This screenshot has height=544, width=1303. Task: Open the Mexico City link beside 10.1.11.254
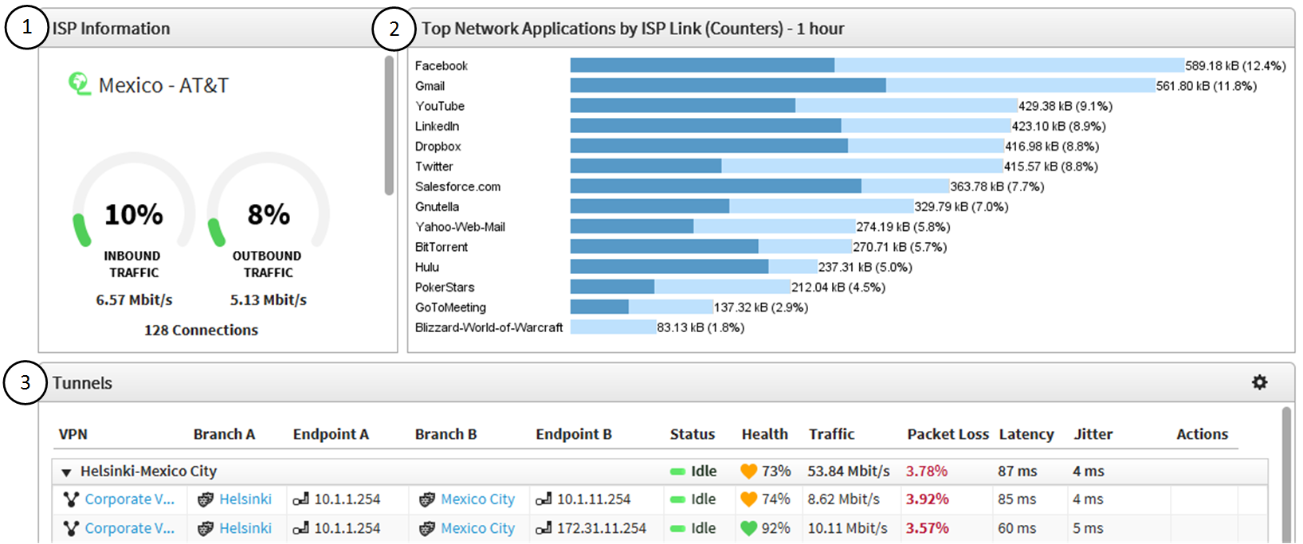click(x=478, y=499)
